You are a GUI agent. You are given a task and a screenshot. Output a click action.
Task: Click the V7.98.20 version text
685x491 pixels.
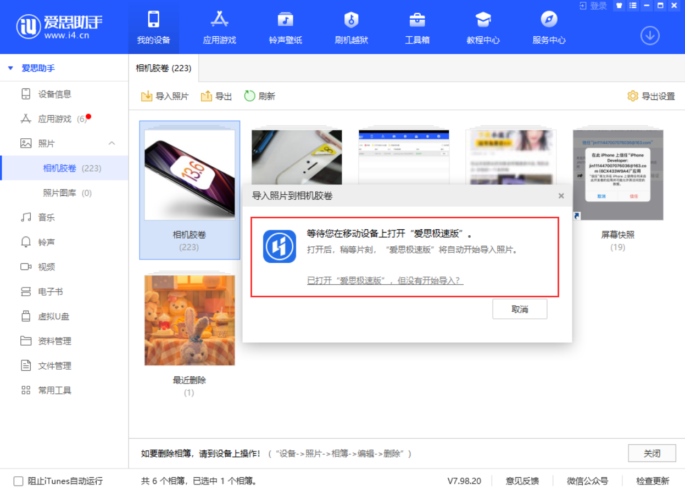point(464,481)
